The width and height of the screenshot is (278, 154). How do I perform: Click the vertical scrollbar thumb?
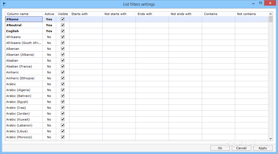click(x=271, y=19)
